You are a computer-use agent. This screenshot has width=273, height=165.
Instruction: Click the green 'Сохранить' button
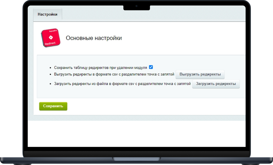coord(53,106)
